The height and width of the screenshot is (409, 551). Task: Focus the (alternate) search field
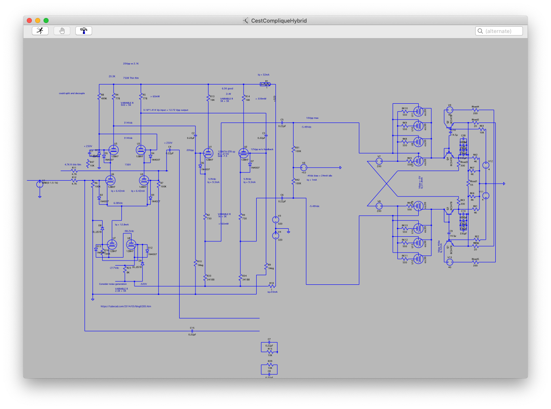[x=499, y=31]
